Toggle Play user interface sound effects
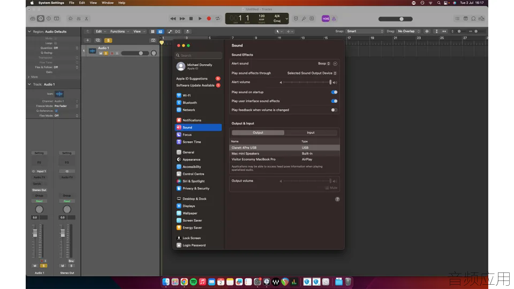This screenshot has width=514, height=289. pyautogui.click(x=334, y=101)
